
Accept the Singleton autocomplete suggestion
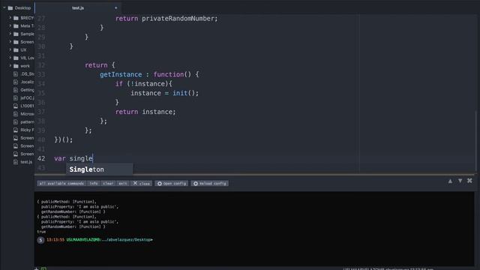pyautogui.click(x=99, y=169)
